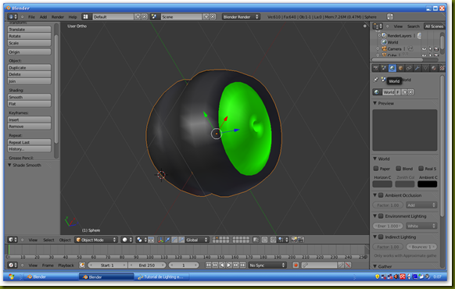Toggle Camera visibility eye in outliner
The width and height of the screenshot is (455, 289).
tap(425, 48)
